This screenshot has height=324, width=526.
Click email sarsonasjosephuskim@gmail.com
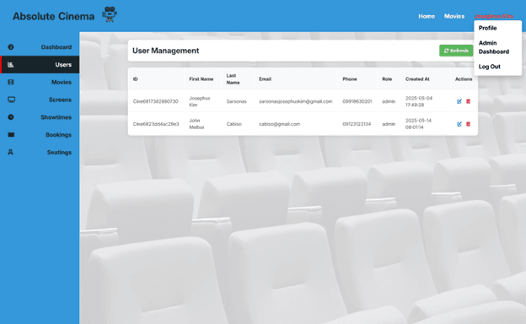pos(296,101)
